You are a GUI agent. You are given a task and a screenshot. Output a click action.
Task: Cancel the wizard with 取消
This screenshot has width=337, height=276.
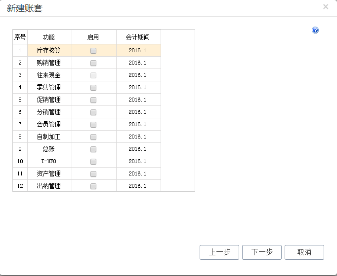pos(304,252)
